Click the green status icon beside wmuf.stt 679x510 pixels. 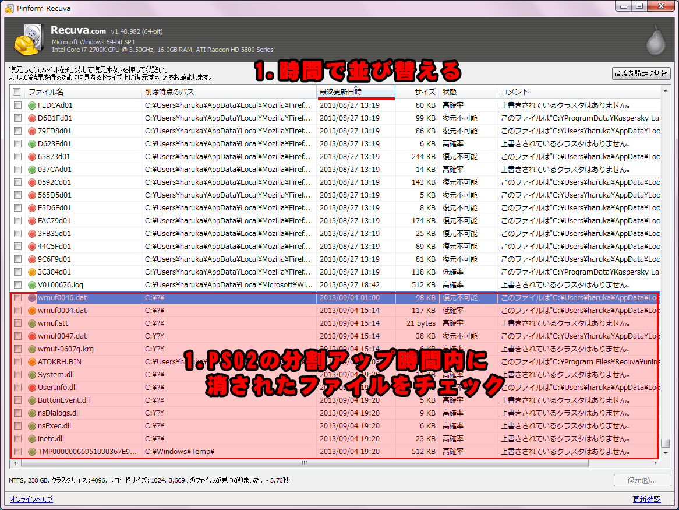click(31, 323)
